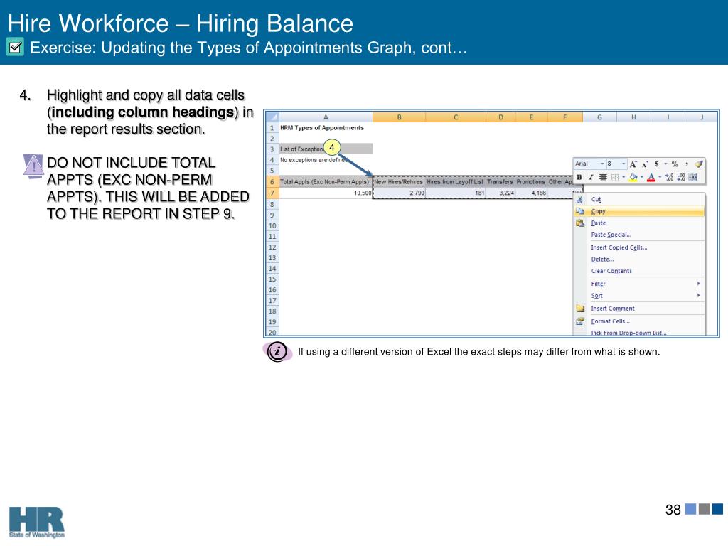Click the cell containing 2,790
This screenshot has height=546, width=728.
click(399, 193)
